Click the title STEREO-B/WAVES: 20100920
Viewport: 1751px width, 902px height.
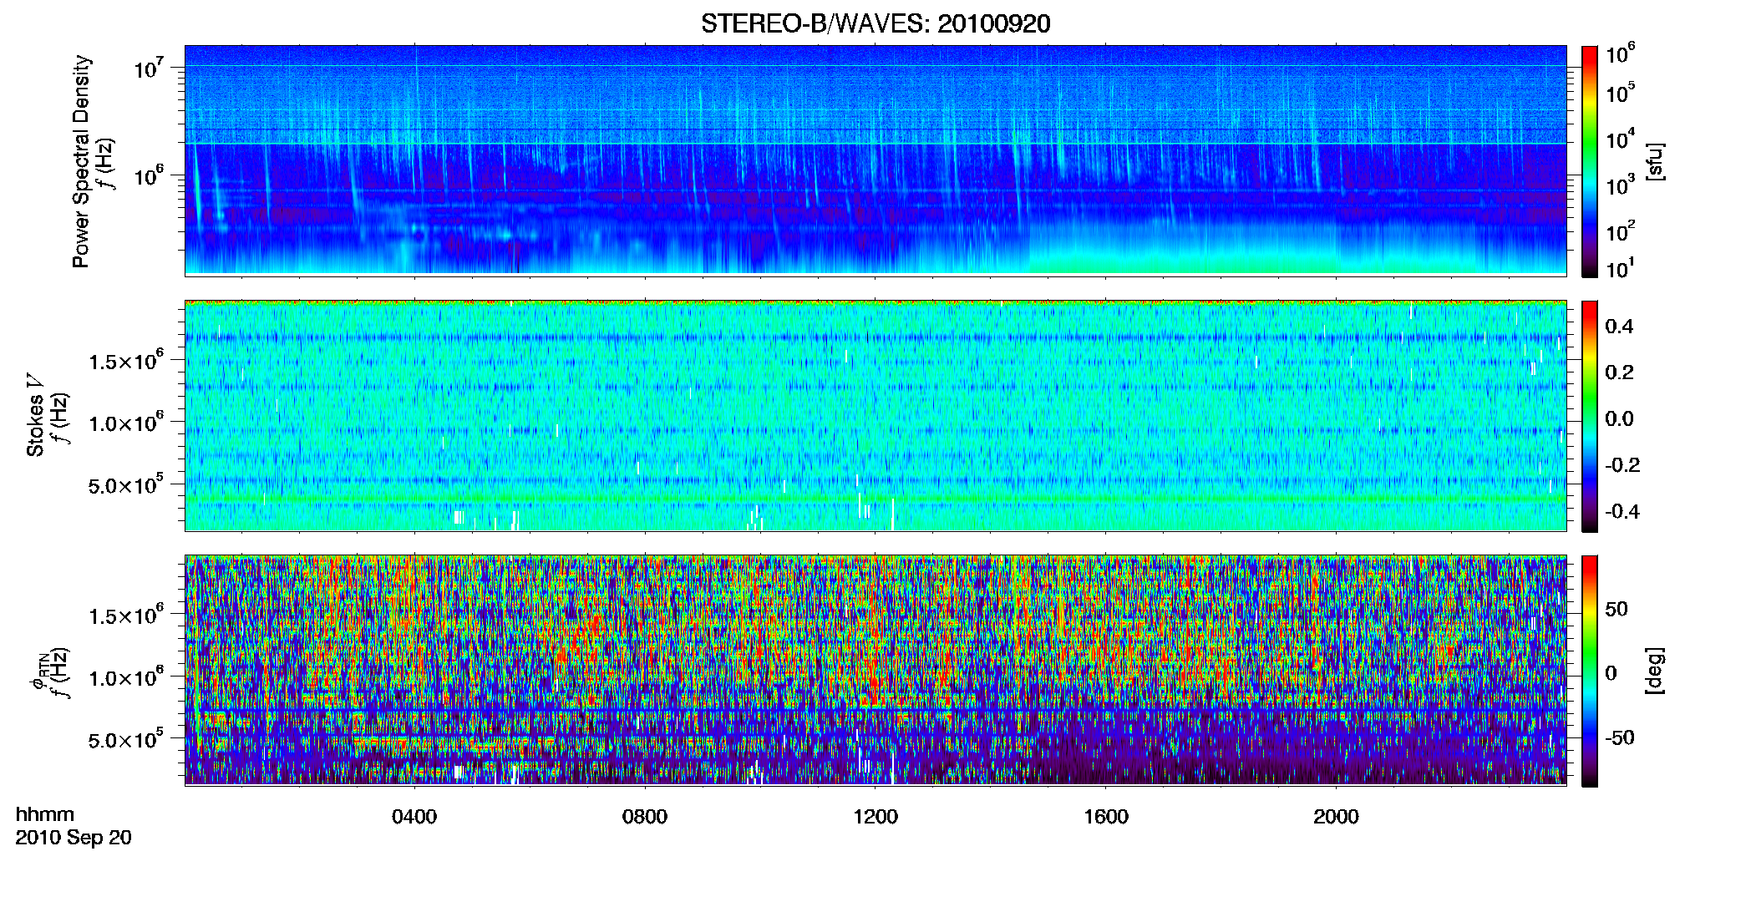pyautogui.click(x=875, y=24)
